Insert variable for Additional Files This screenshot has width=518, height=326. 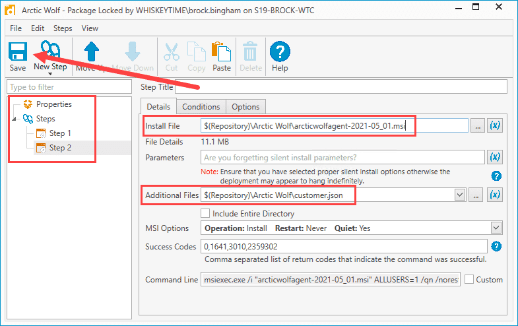pos(495,195)
